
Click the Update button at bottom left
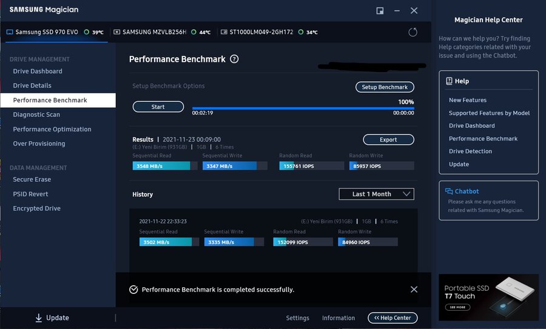(x=52, y=318)
